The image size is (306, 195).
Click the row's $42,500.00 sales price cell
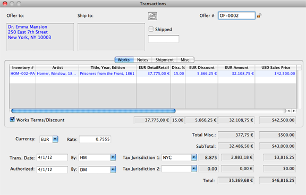(276, 74)
